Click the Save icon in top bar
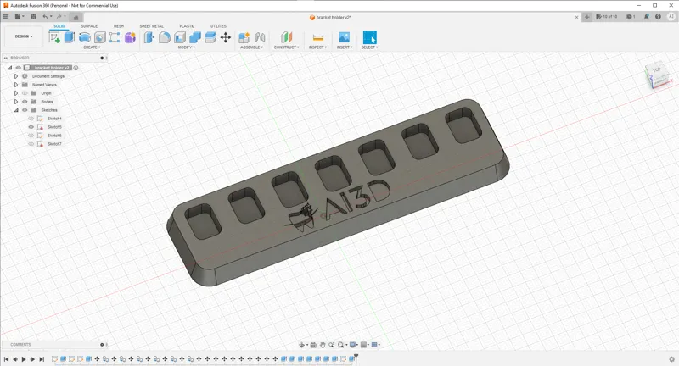Screen dimensions: 679x366 [x=33, y=17]
